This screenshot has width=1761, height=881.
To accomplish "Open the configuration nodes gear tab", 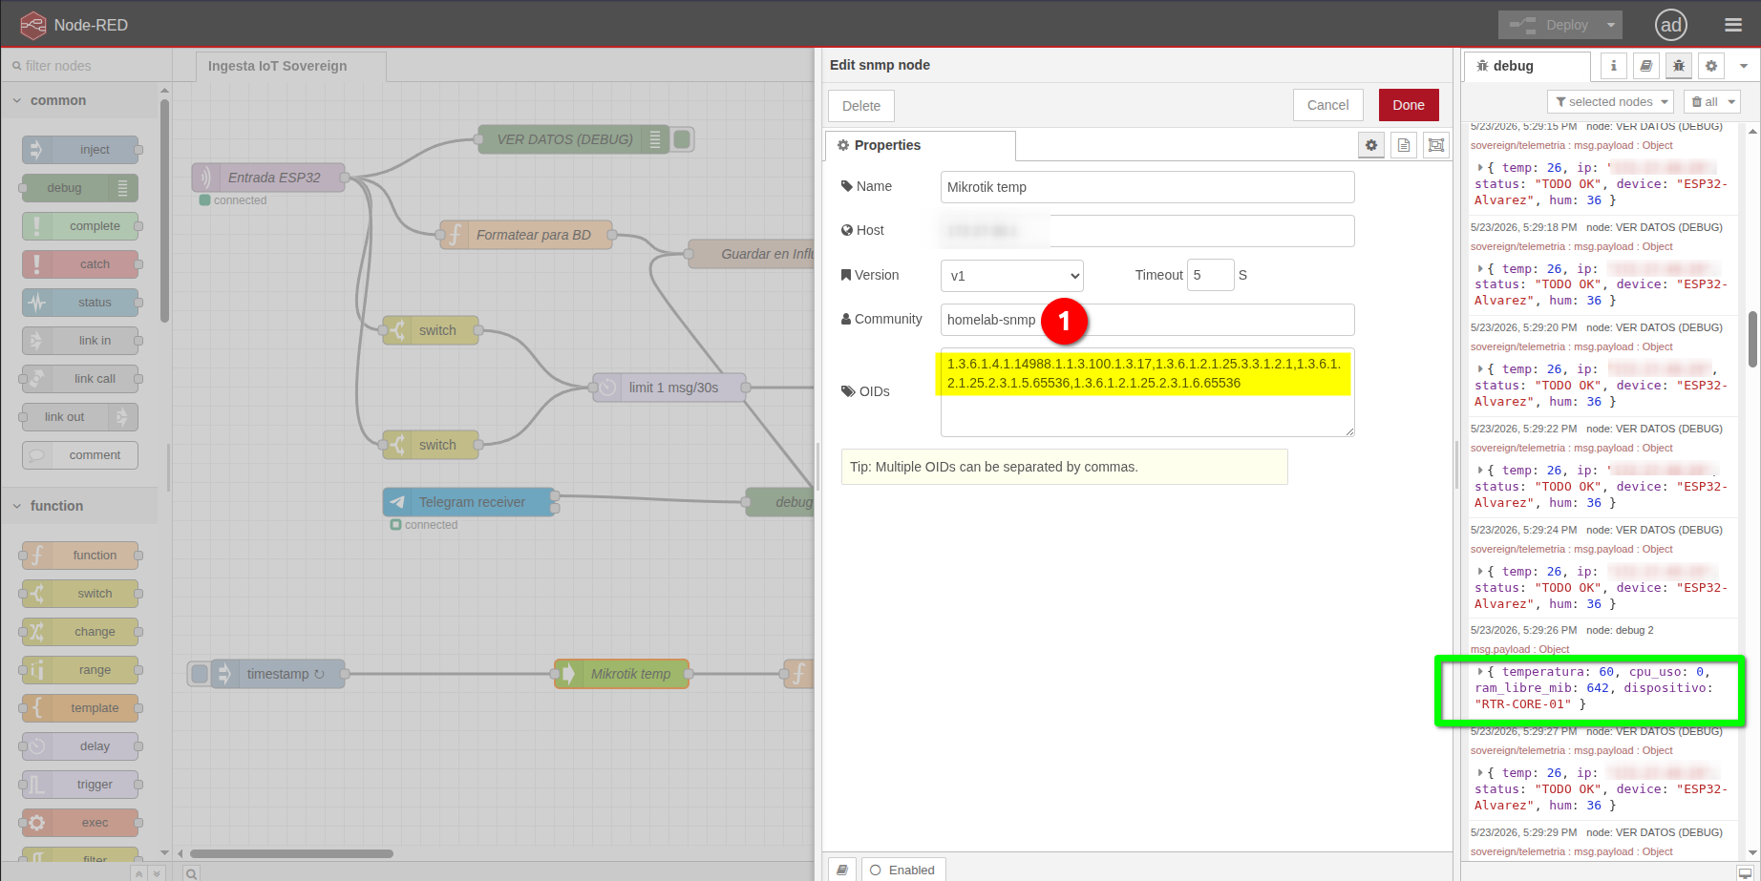I will [1711, 66].
